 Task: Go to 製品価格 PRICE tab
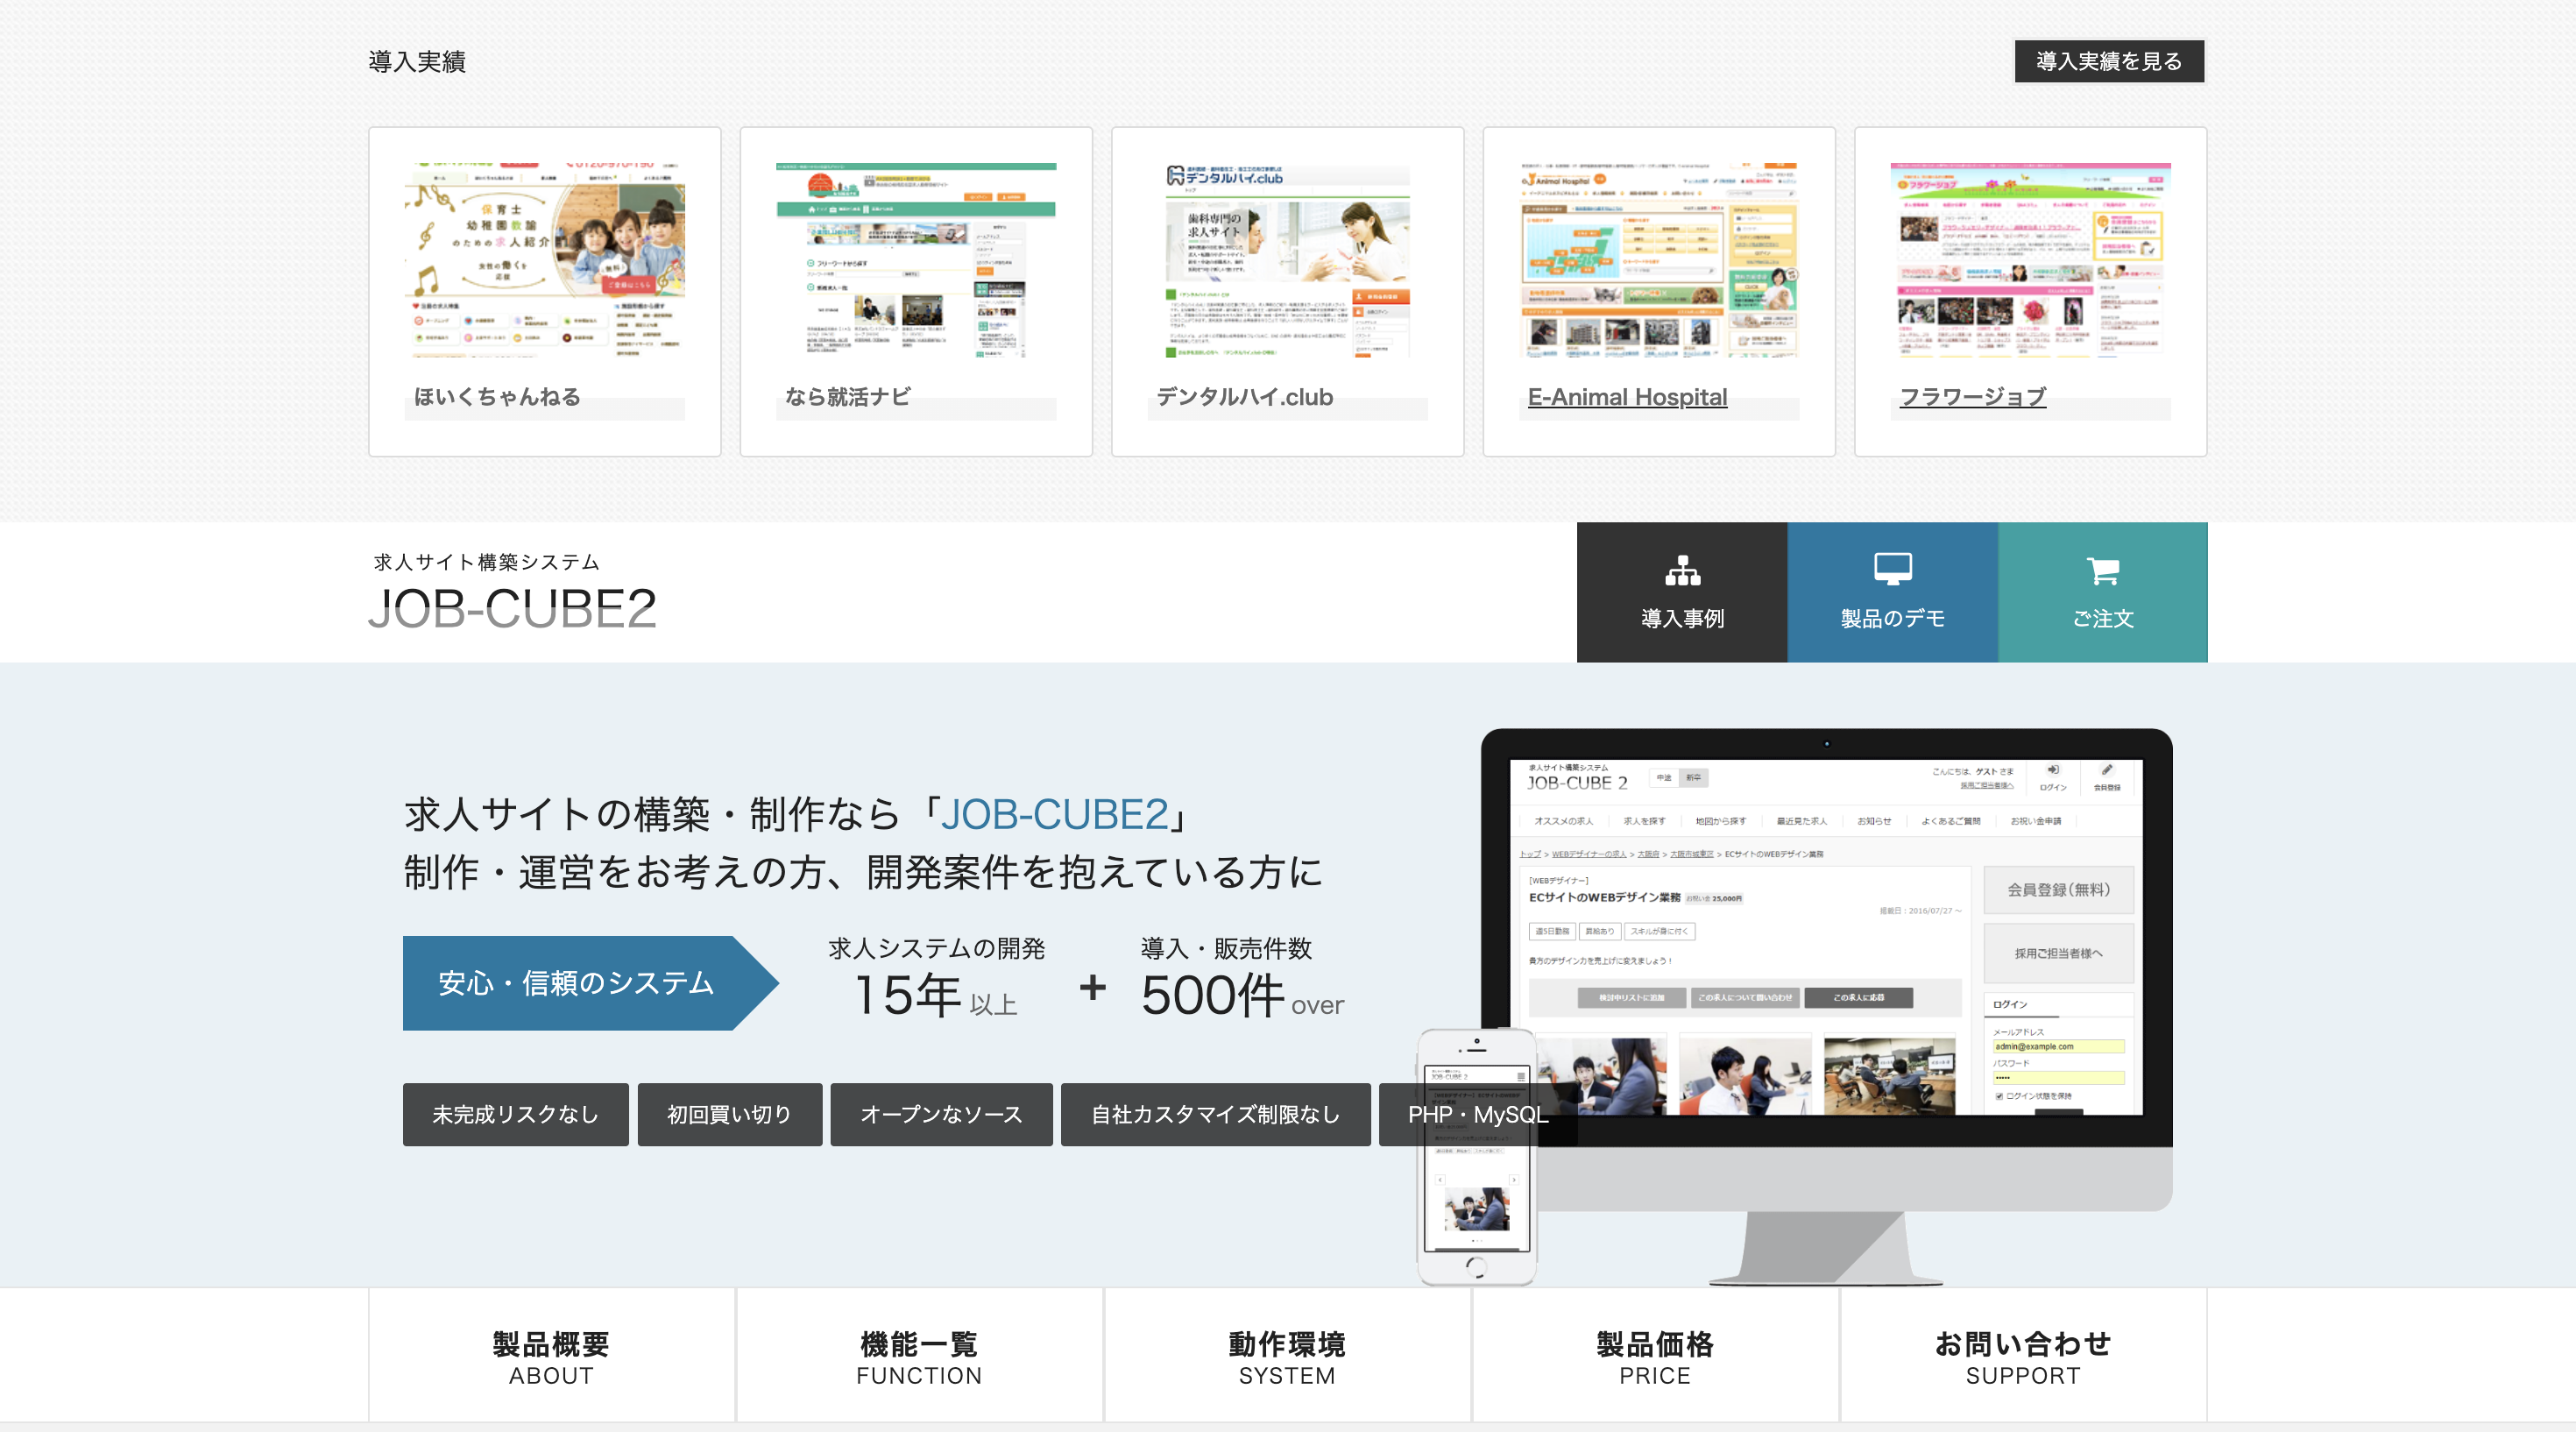pyautogui.click(x=1655, y=1356)
